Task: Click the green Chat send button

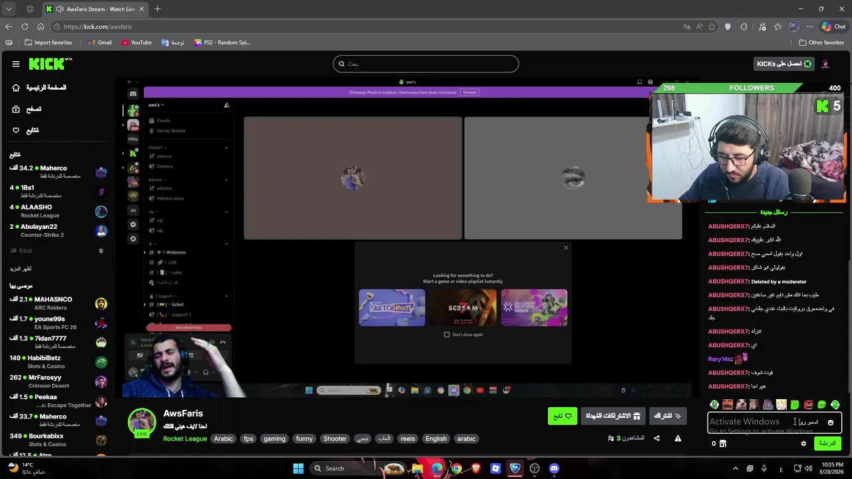Action: (x=827, y=444)
